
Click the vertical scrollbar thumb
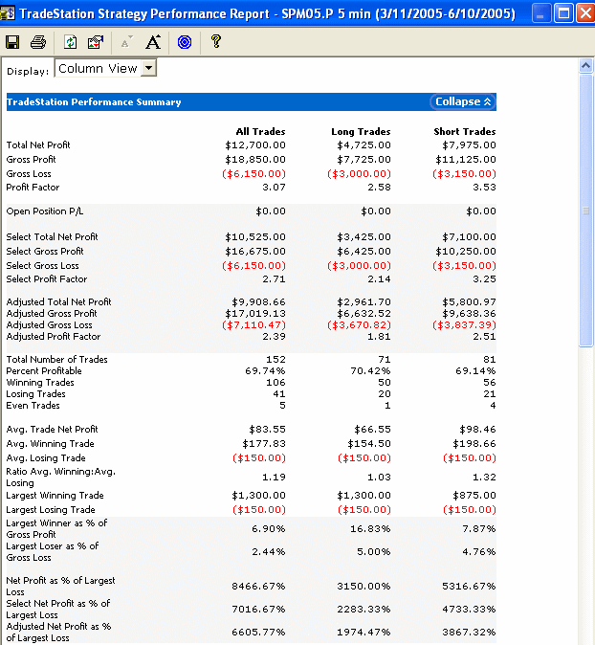click(585, 211)
